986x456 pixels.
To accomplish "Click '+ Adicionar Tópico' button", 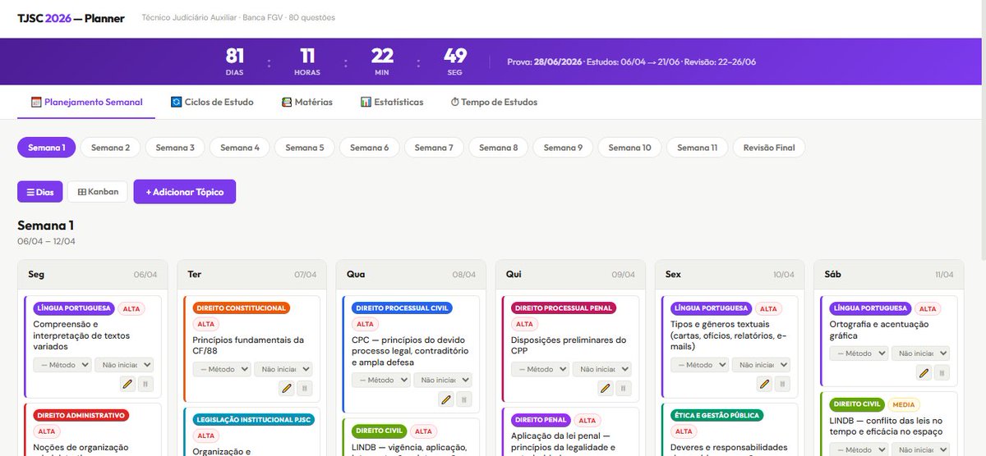I will (x=185, y=192).
